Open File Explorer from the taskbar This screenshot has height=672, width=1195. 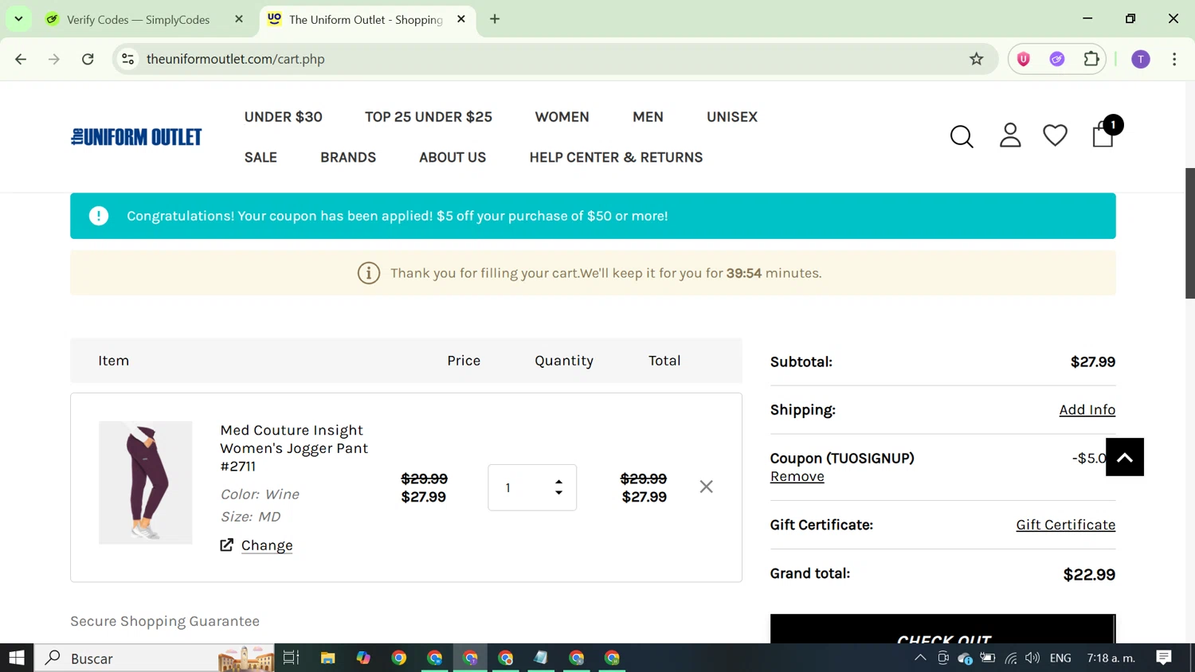click(x=327, y=658)
